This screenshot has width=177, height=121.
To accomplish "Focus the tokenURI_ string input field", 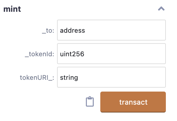I will tap(111, 77).
